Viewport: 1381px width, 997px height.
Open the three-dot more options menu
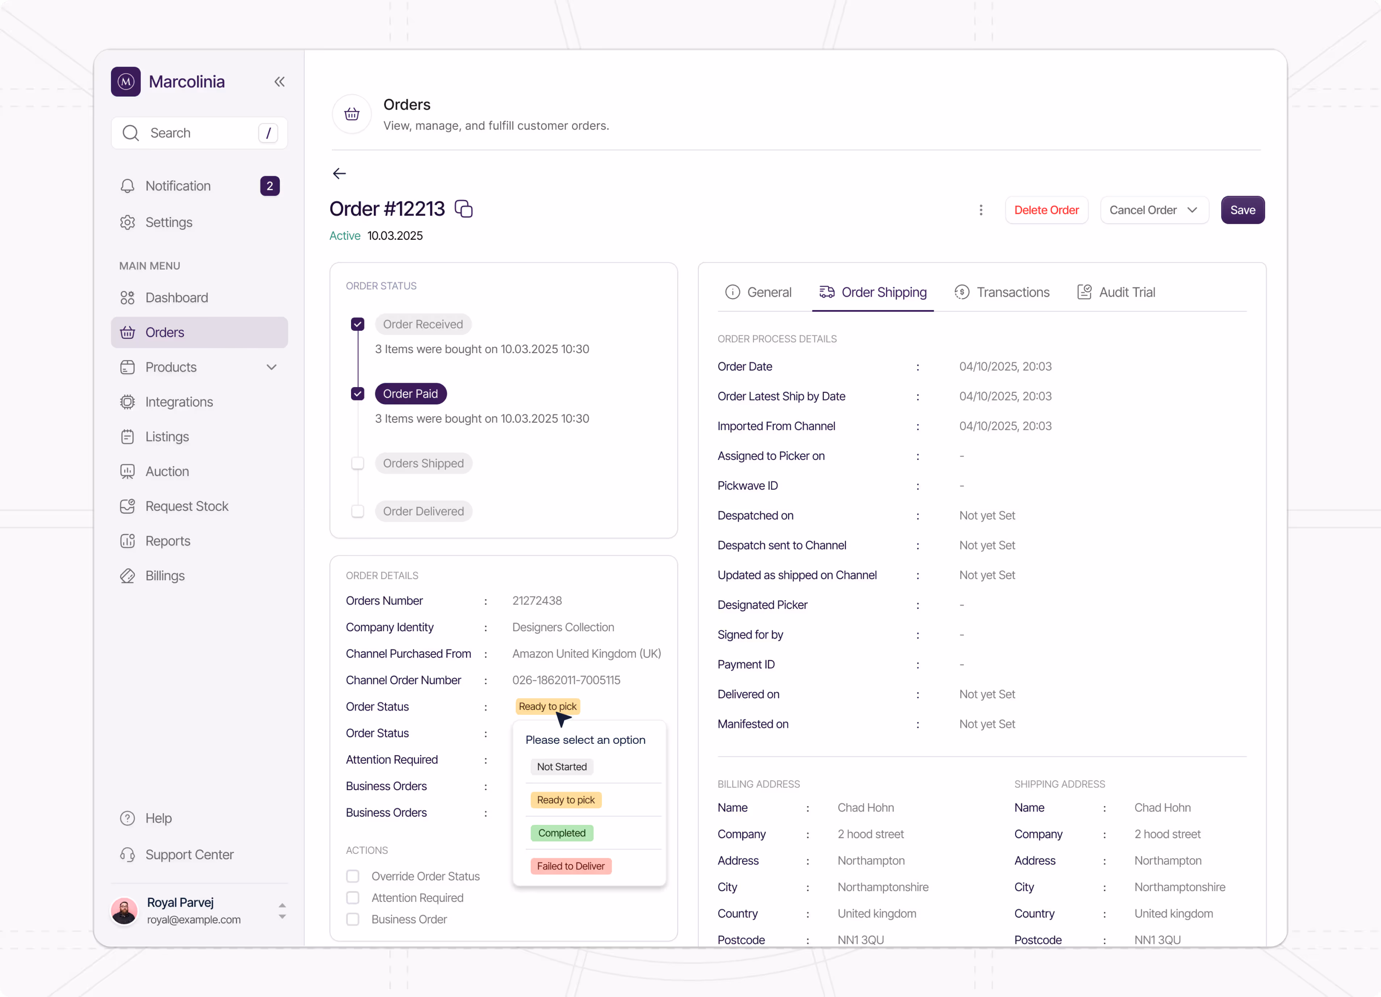(x=980, y=210)
